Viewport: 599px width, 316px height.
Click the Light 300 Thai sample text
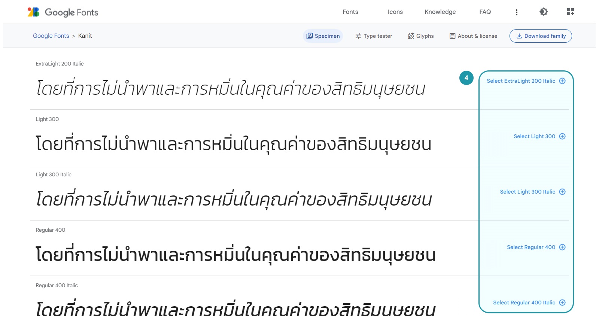pyautogui.click(x=234, y=144)
